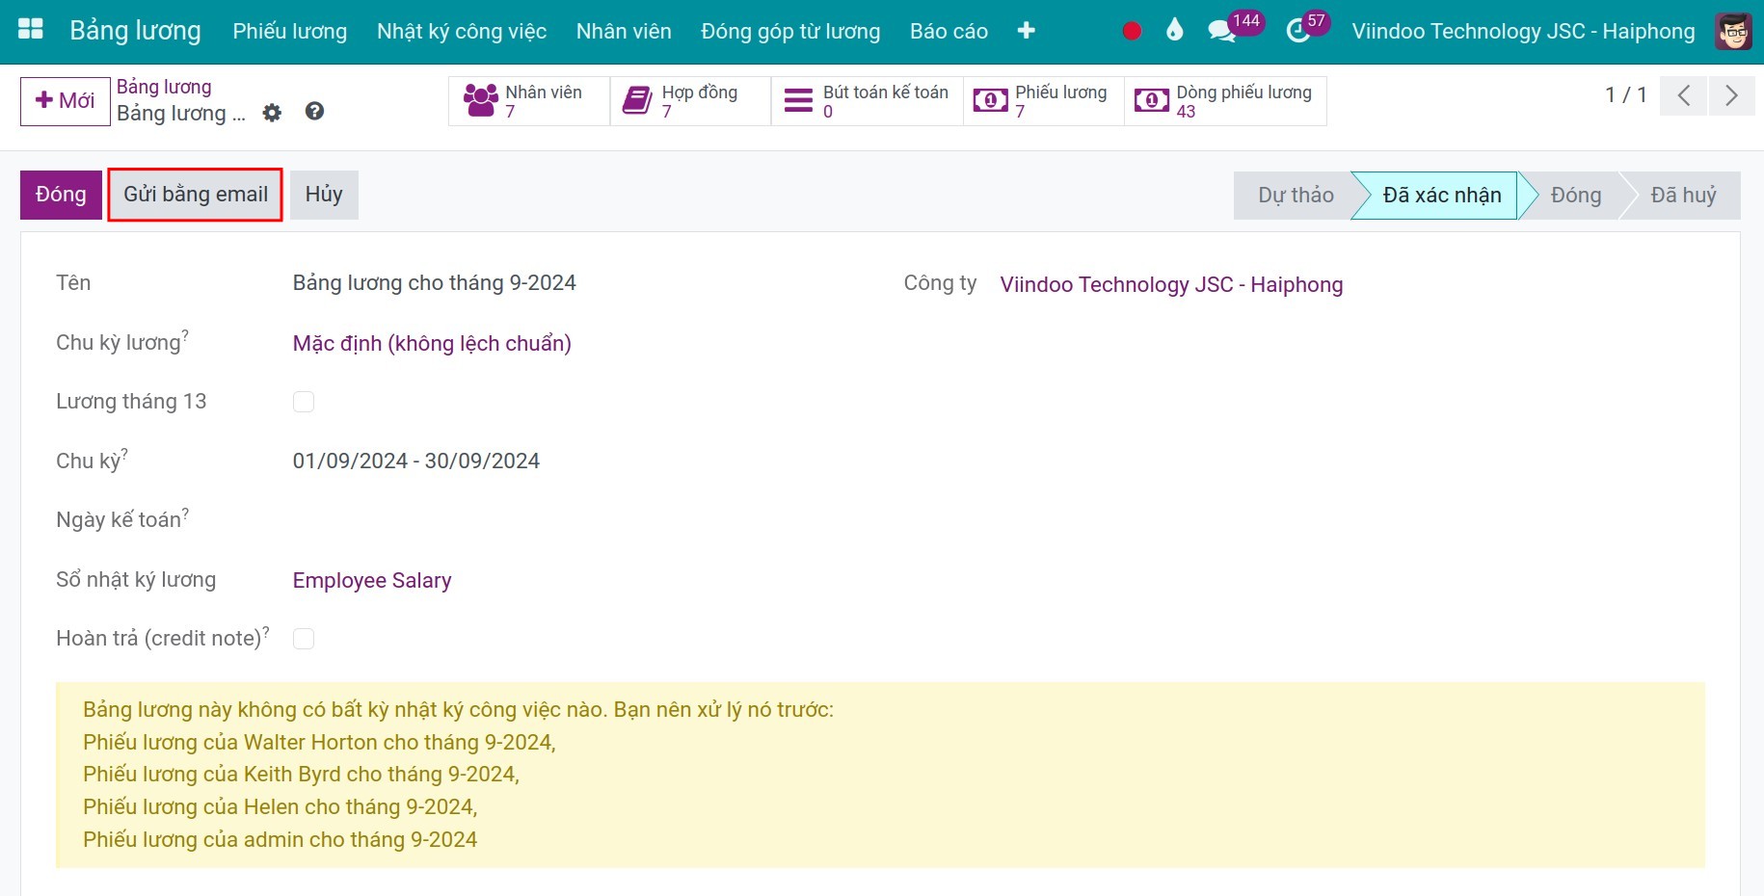Screen dimensions: 1764x896
Task: Click the water droplet icon
Action: pos(1174,31)
